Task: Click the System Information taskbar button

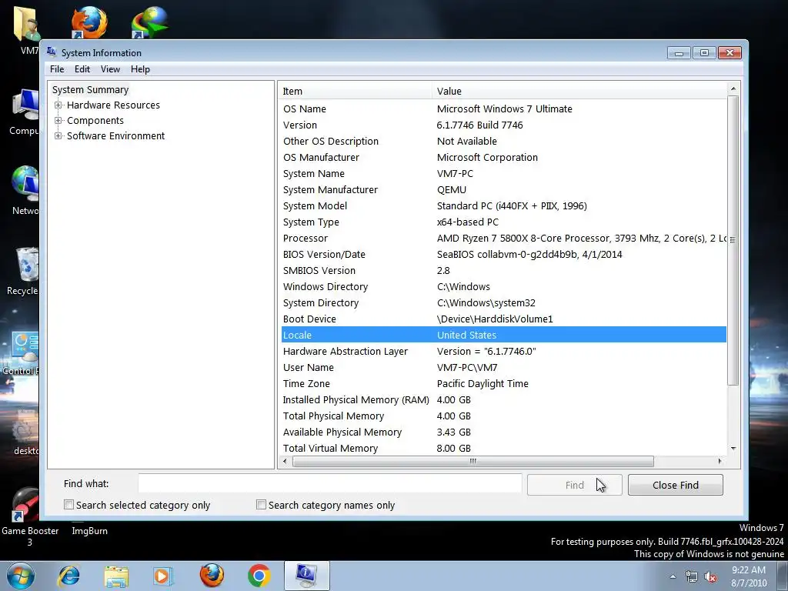Action: (306, 576)
